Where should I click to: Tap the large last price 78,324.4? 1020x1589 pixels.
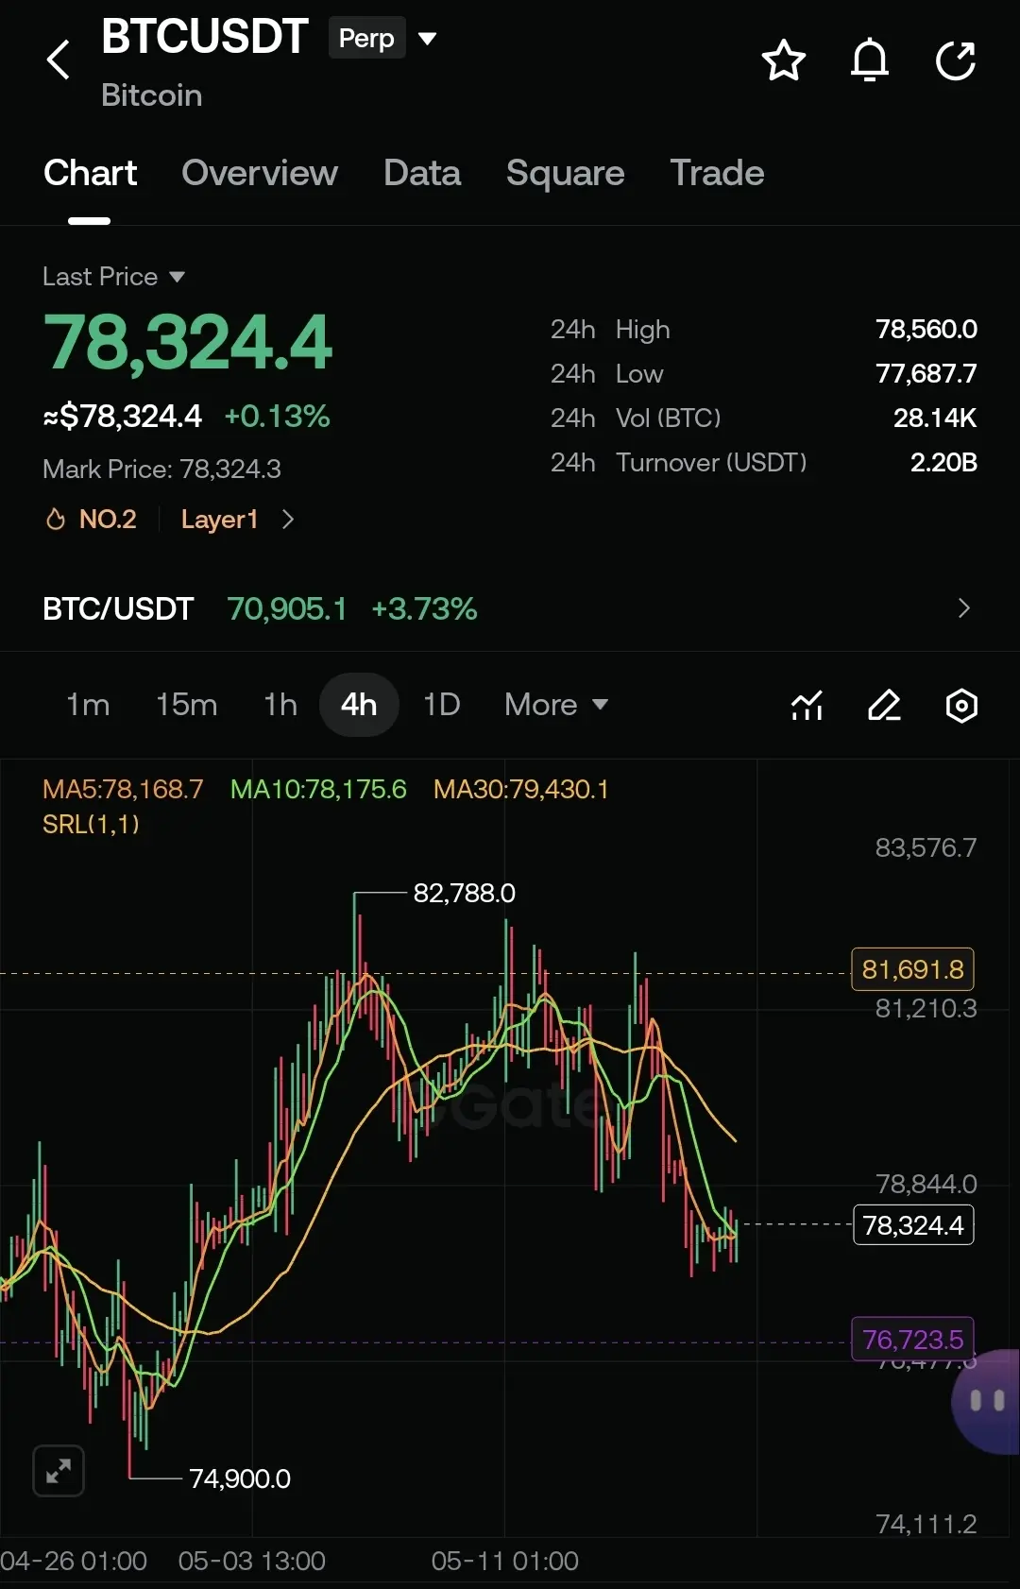(x=187, y=342)
